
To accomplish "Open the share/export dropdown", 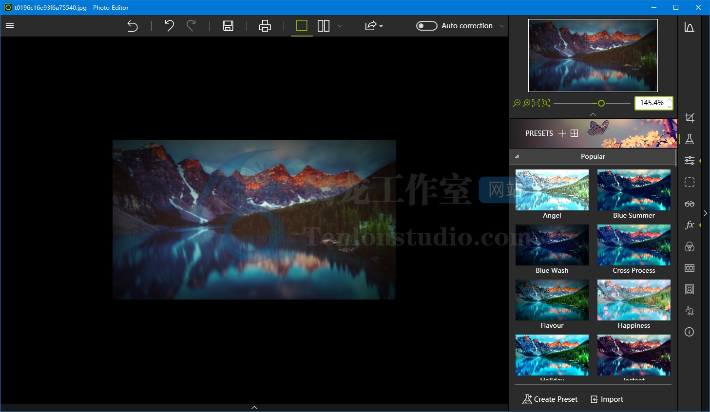I will tap(374, 26).
